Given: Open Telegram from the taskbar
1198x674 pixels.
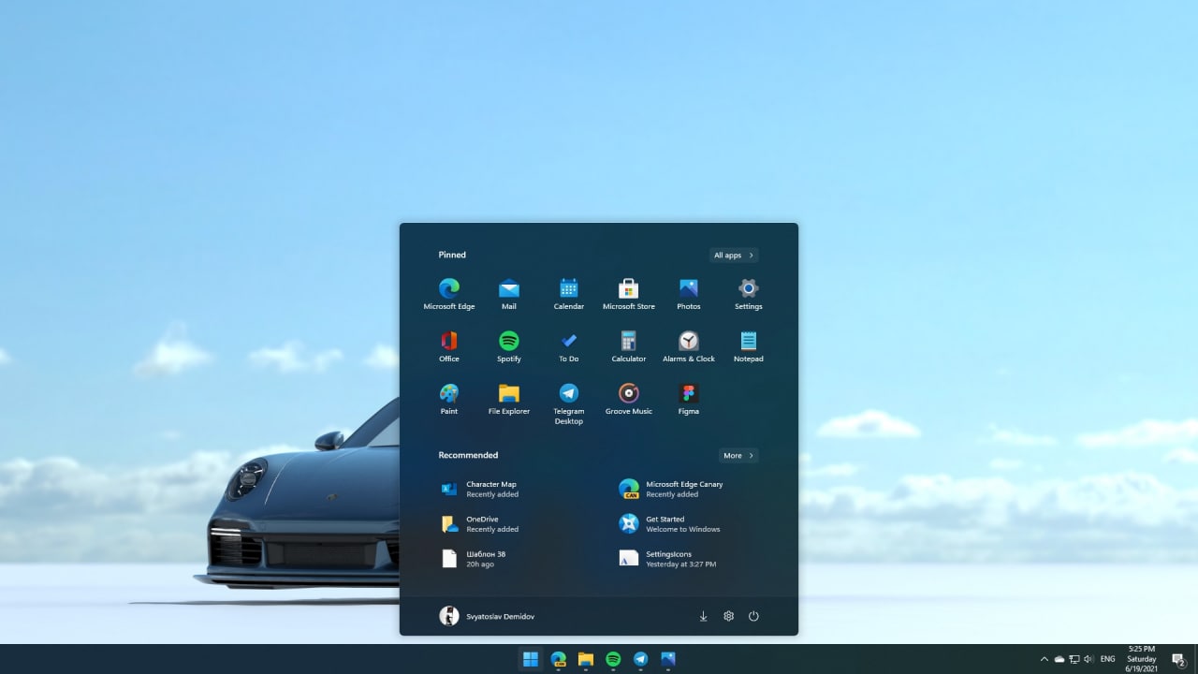Looking at the screenshot, I should (x=640, y=659).
